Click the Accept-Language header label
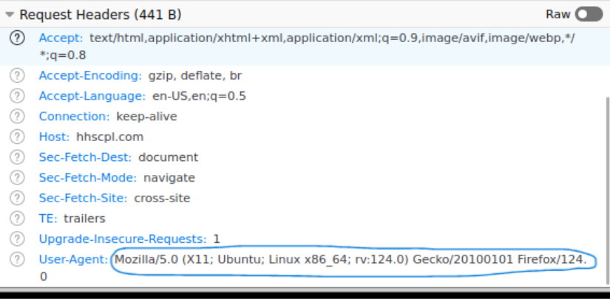 (92, 96)
